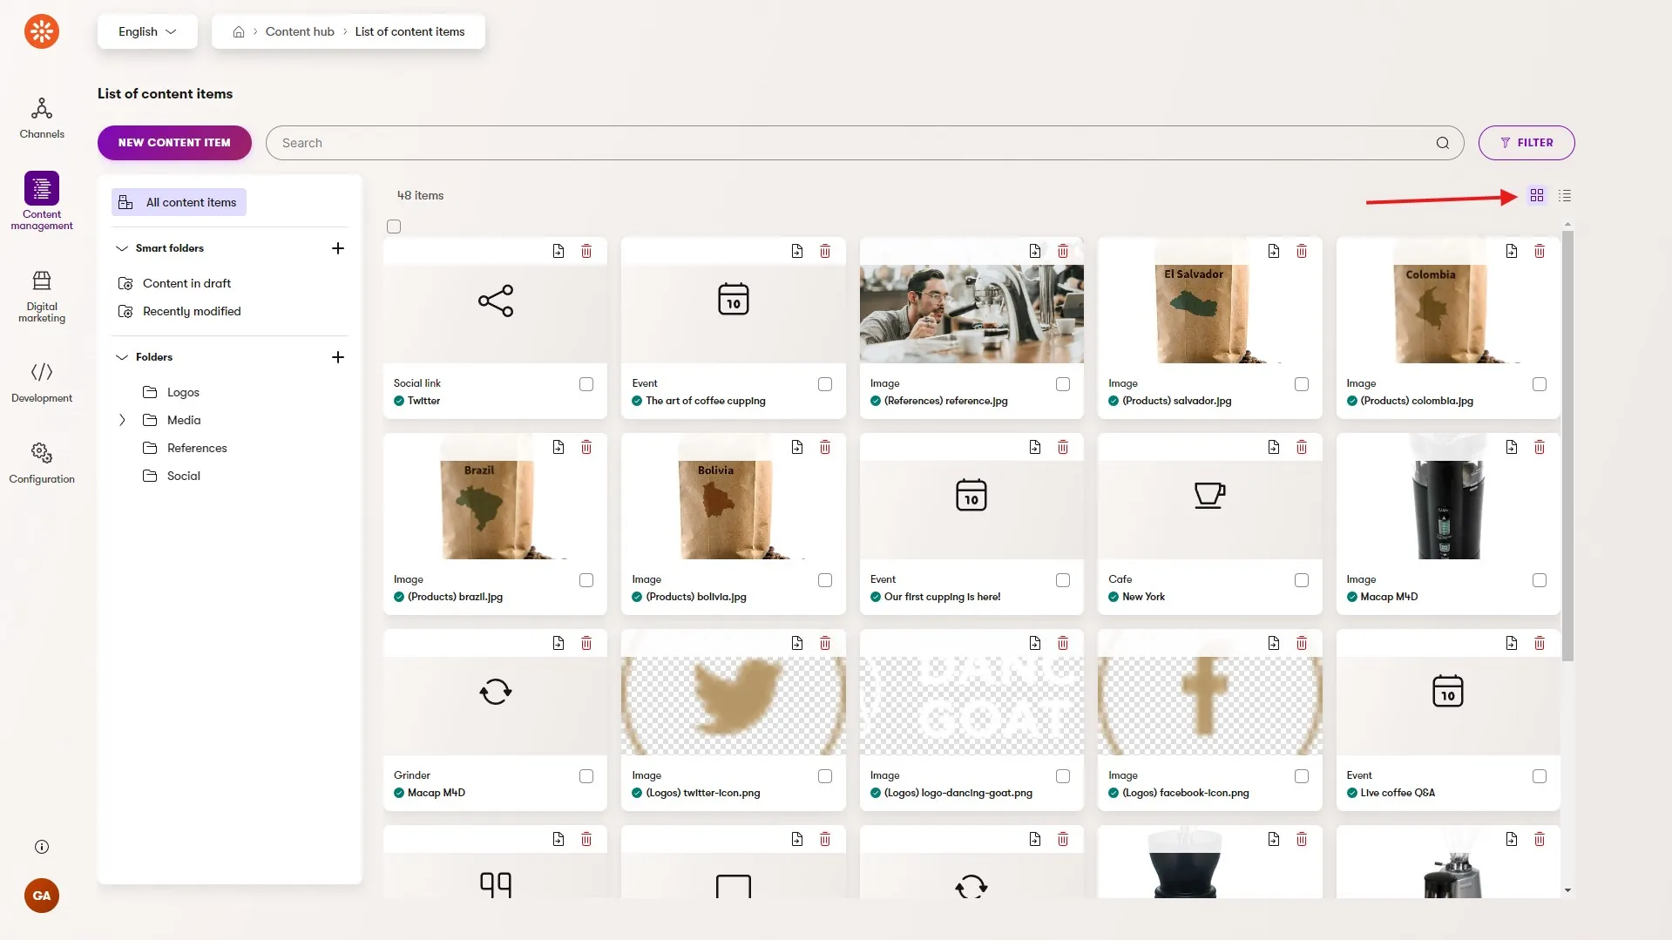Delete The art of coffee cupping event
This screenshot has width=1672, height=940.
coord(825,251)
